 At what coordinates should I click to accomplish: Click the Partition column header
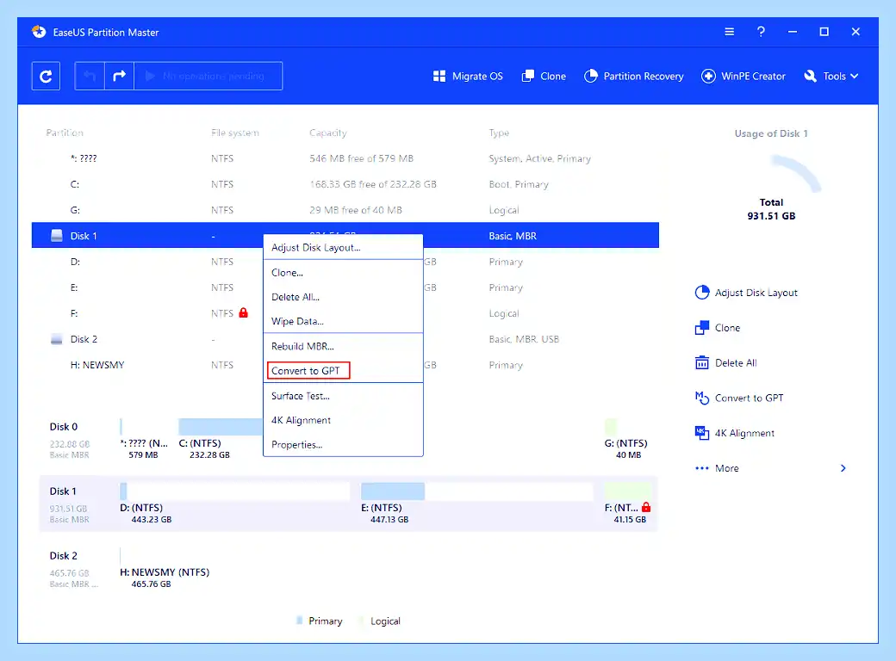click(65, 133)
